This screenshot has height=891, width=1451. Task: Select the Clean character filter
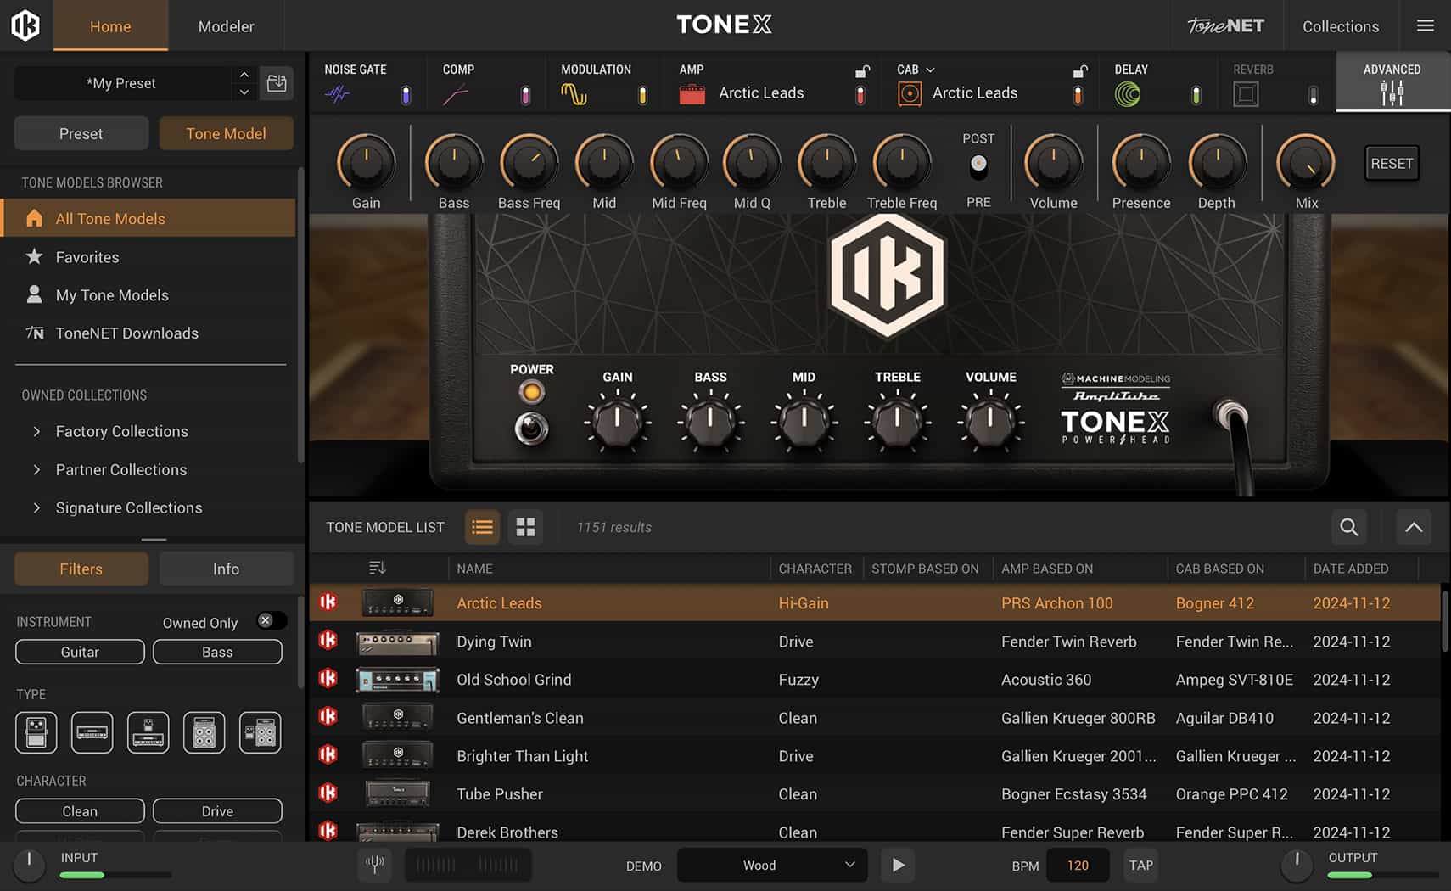point(80,811)
